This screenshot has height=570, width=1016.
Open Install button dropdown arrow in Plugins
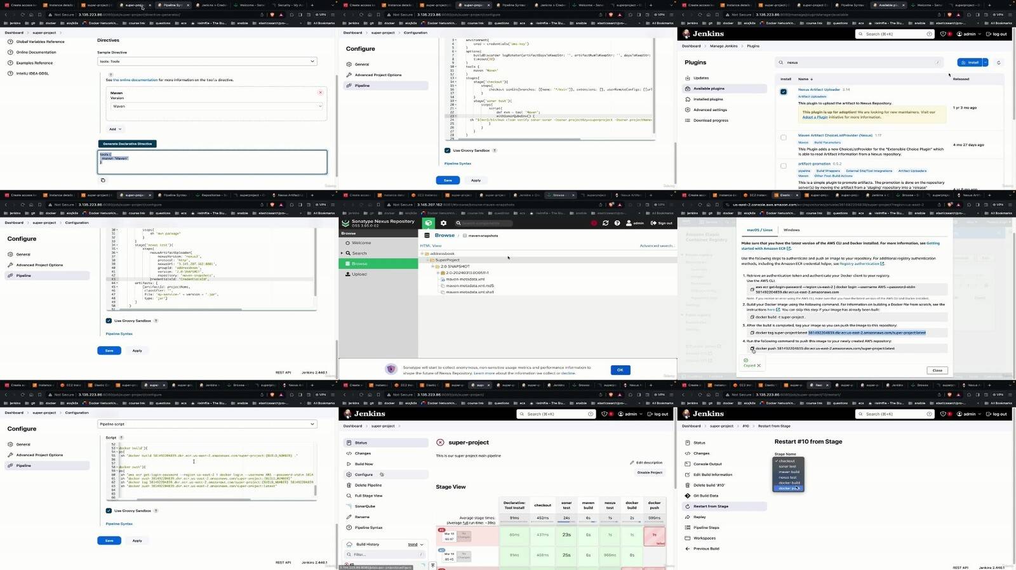[986, 63]
